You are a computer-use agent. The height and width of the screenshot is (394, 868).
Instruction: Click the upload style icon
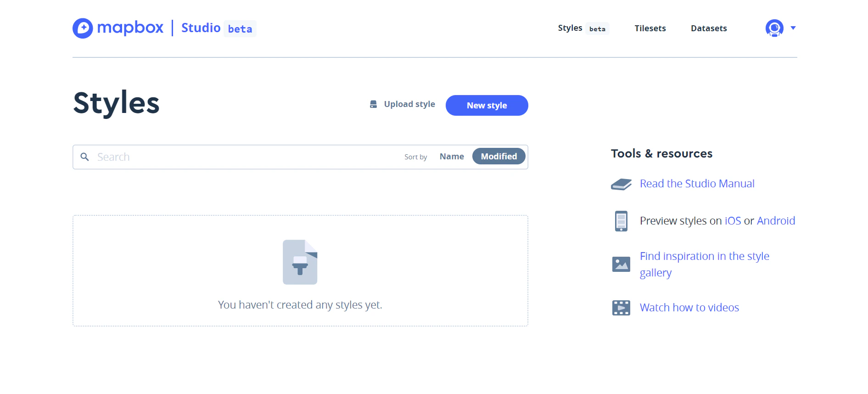coord(374,105)
